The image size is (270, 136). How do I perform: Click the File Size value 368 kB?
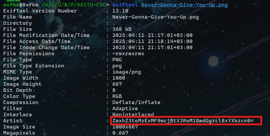click(122, 29)
